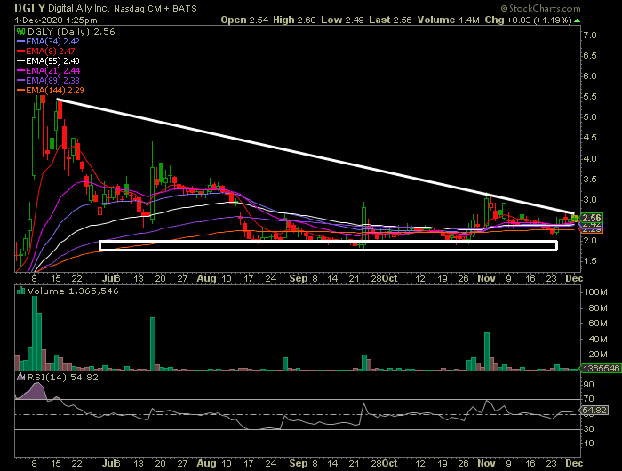Click the company name Digital Ally Inc.
The width and height of the screenshot is (622, 471).
click(x=79, y=8)
